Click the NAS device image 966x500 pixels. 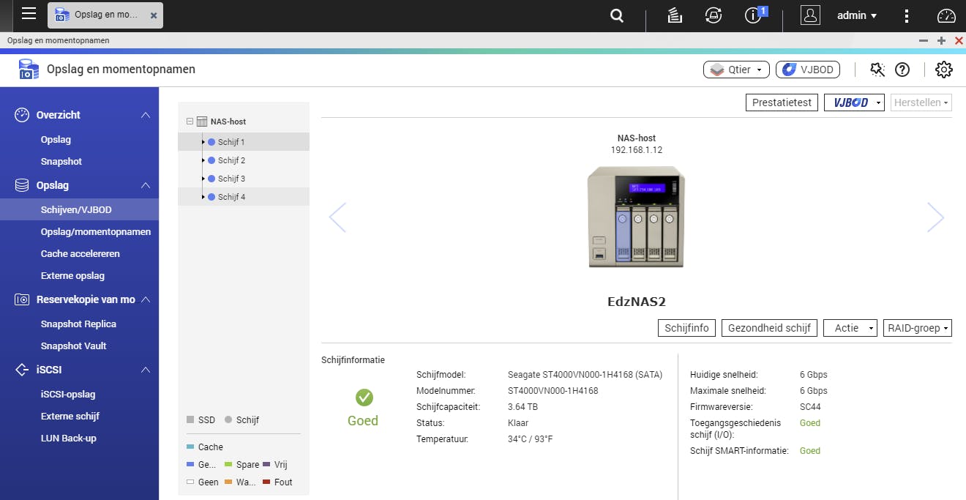[636, 217]
